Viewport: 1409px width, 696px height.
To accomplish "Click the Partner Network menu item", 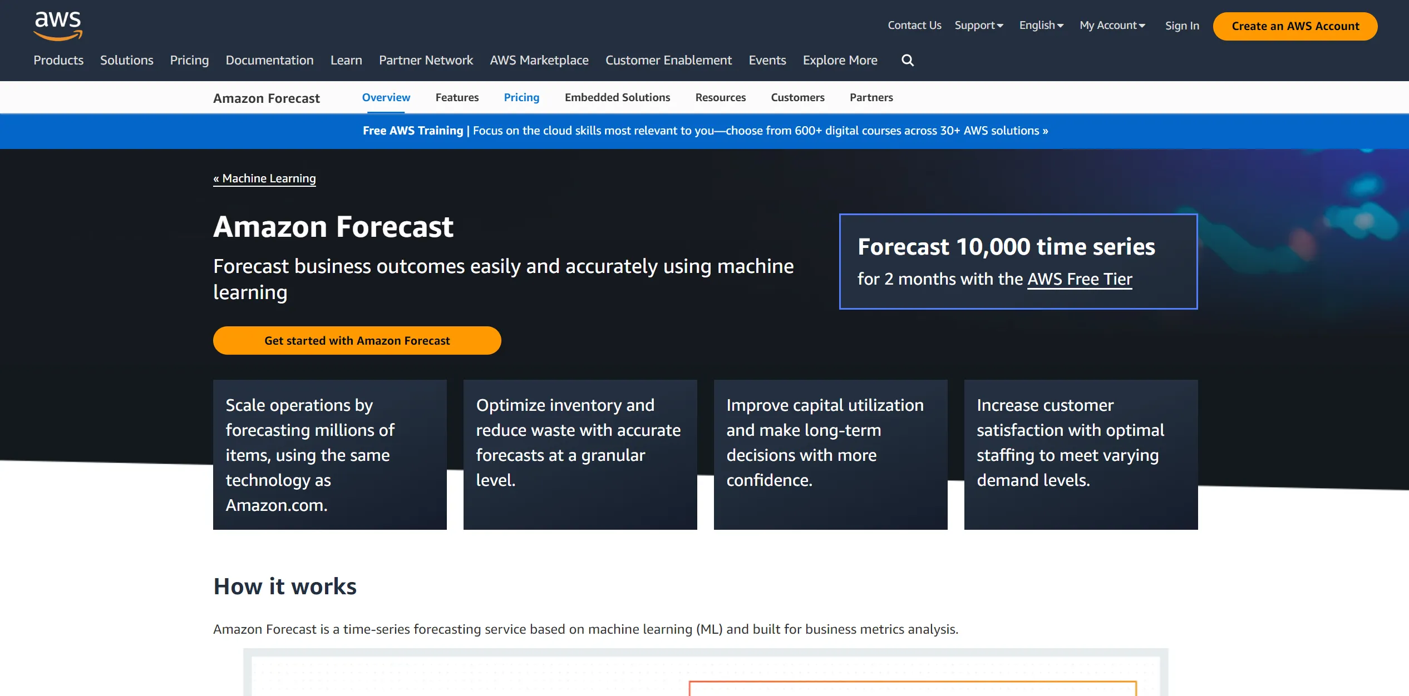I will click(426, 60).
